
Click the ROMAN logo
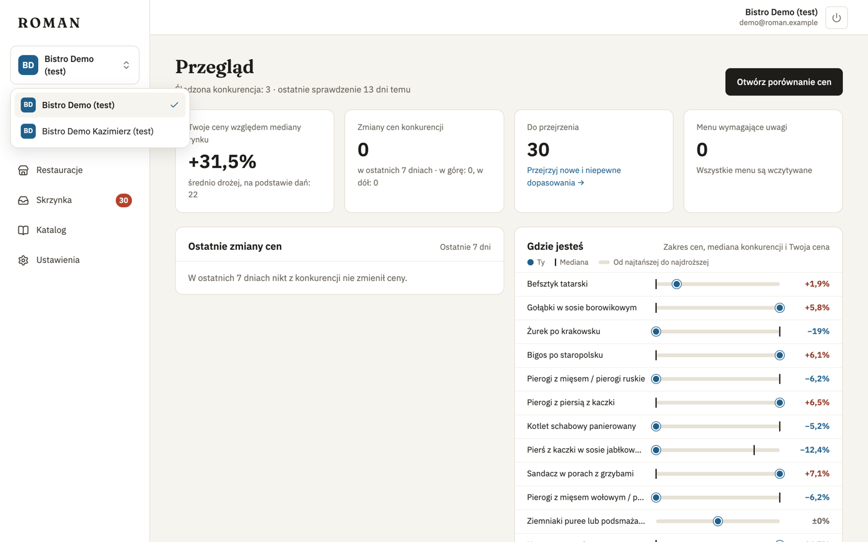[x=49, y=23]
